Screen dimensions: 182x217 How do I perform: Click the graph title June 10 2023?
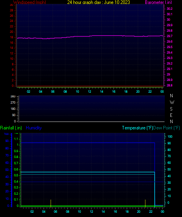[x=98, y=2]
